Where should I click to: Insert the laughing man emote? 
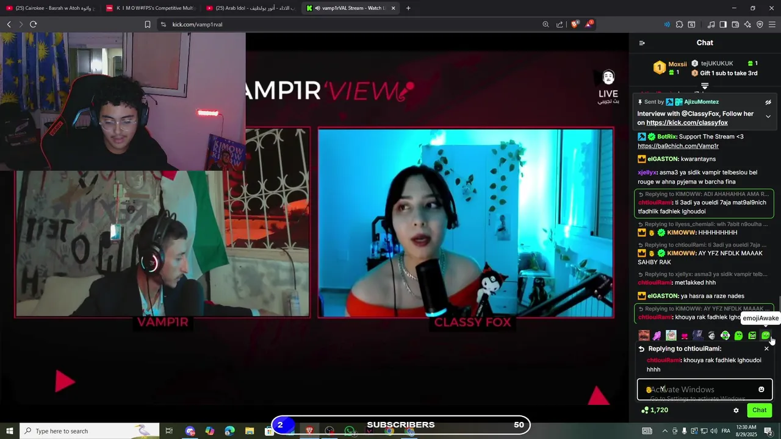(644, 335)
